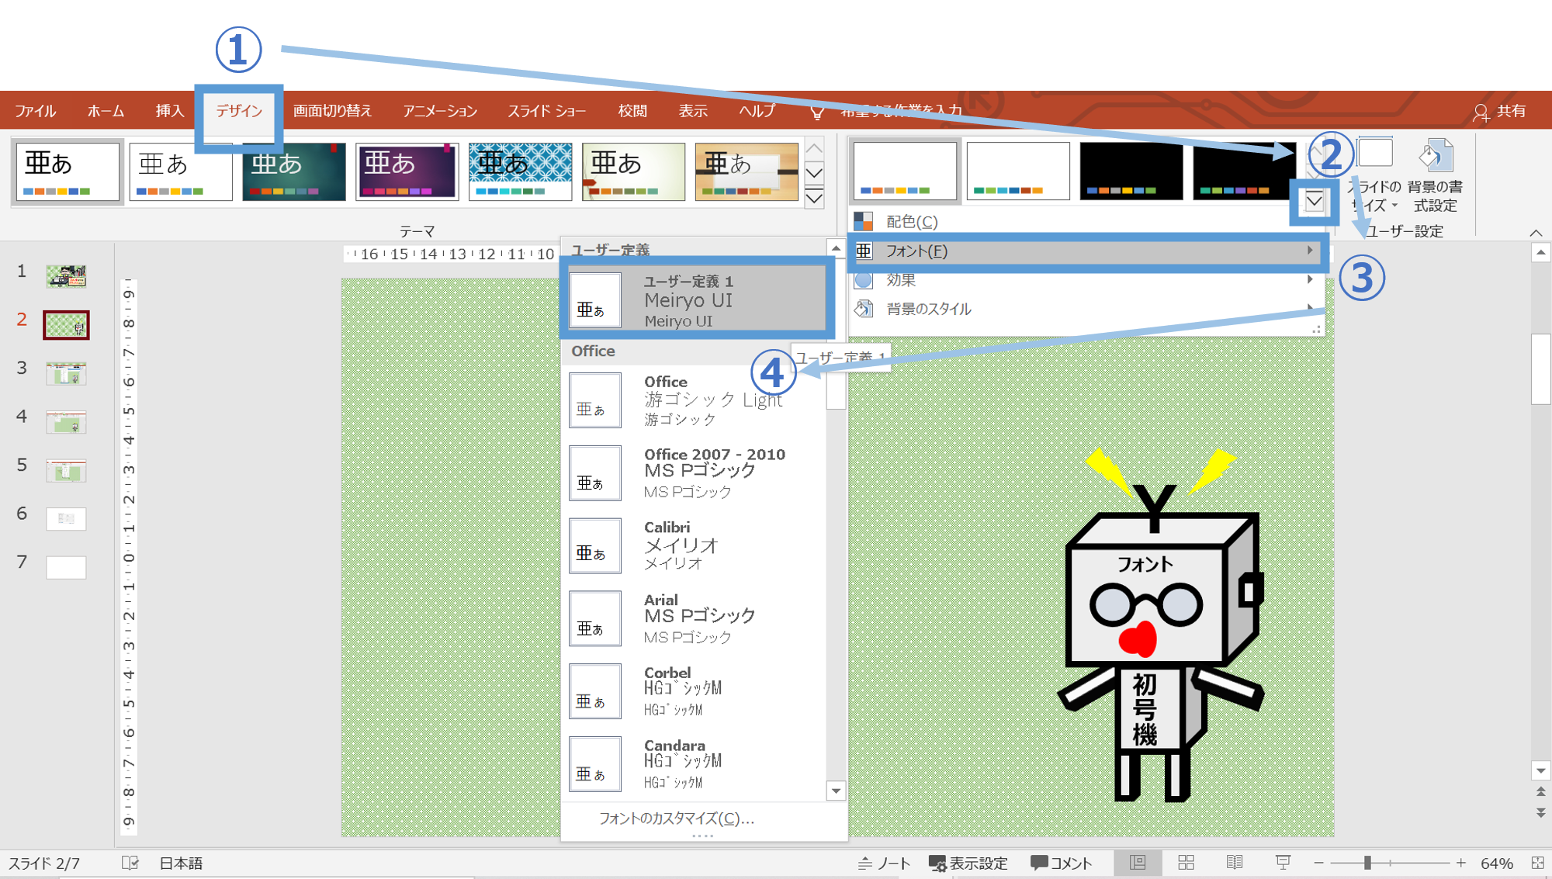This screenshot has width=1552, height=879.
Task: Click the Slide Size icon
Action: [x=1375, y=154]
